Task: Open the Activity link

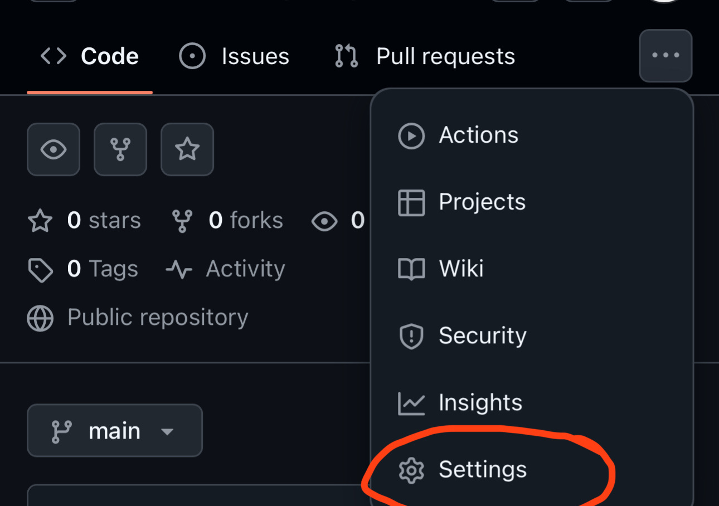Action: click(225, 269)
